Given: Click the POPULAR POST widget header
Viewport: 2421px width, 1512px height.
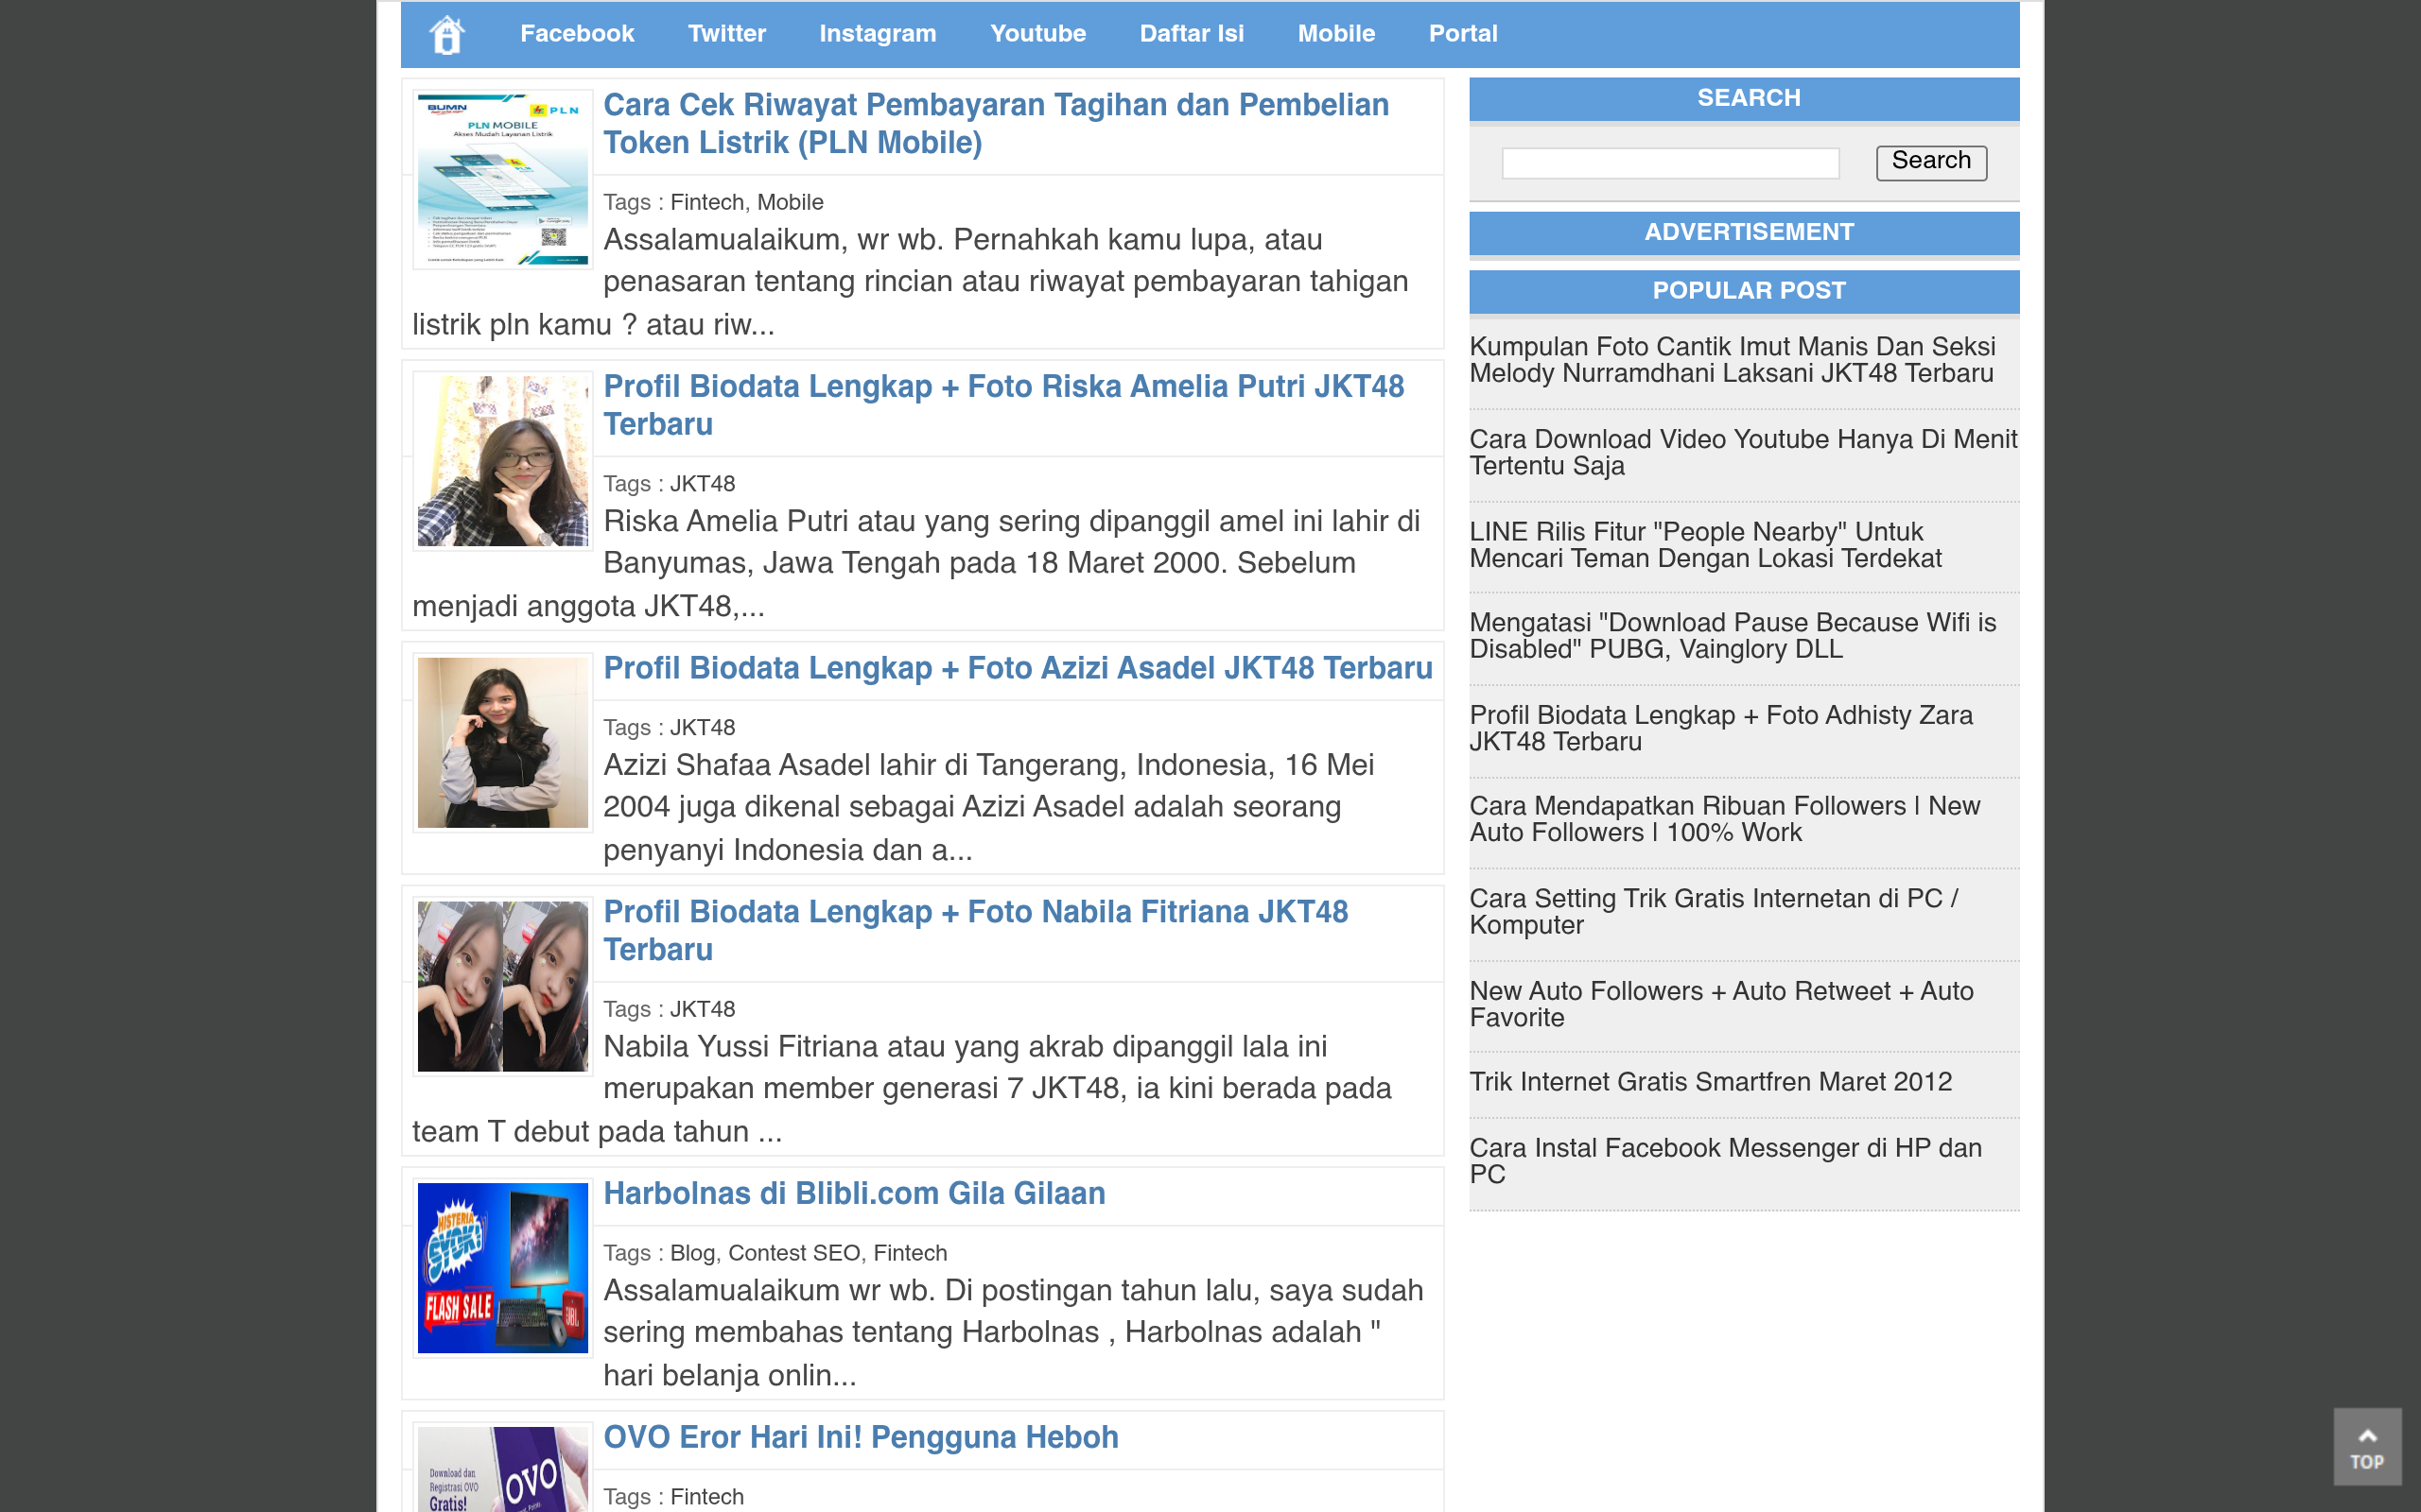Looking at the screenshot, I should (1744, 291).
